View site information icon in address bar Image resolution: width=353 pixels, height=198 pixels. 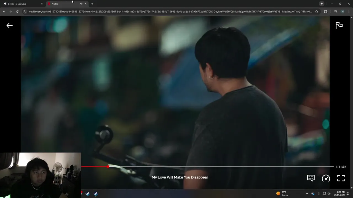pyautogui.click(x=25, y=12)
